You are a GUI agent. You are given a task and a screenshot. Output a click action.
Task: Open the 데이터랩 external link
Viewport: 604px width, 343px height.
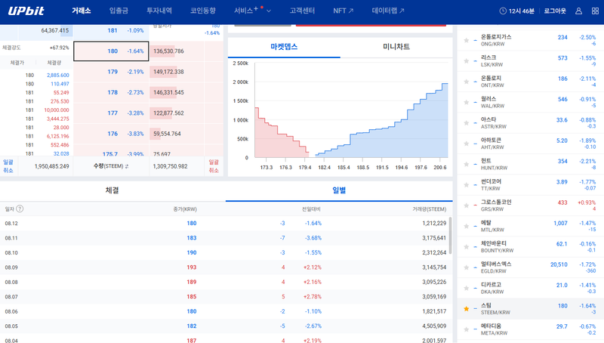coord(388,11)
